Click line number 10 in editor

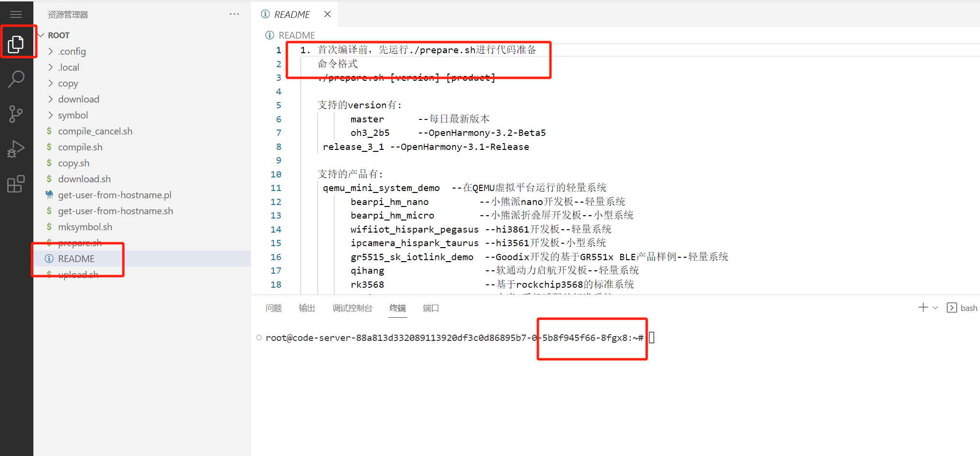click(276, 174)
